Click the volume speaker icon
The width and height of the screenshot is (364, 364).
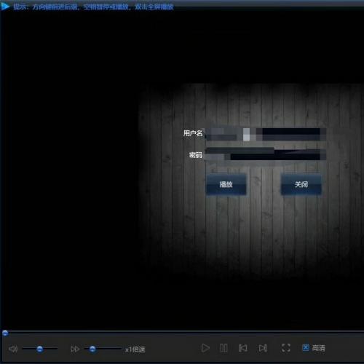tap(13, 349)
